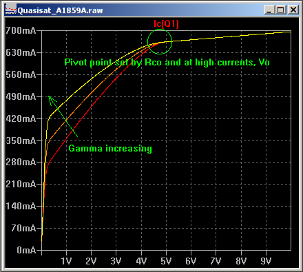Image resolution: width=303 pixels, height=272 pixels.
Task: Click the 6V horizontal axis label
Action: tap(191, 261)
